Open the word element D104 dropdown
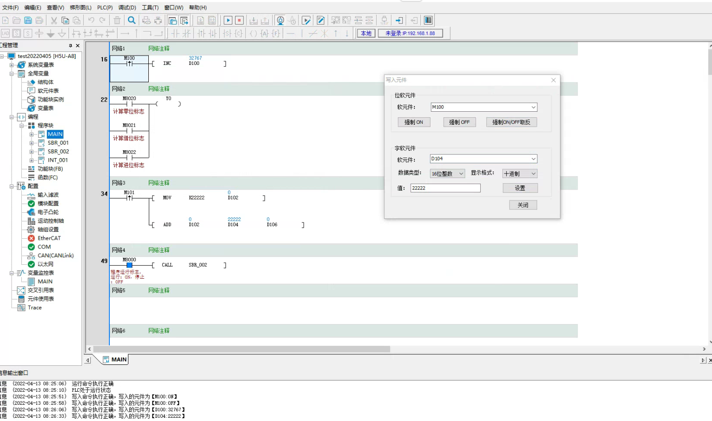Image resolution: width=712 pixels, height=421 pixels. point(534,159)
